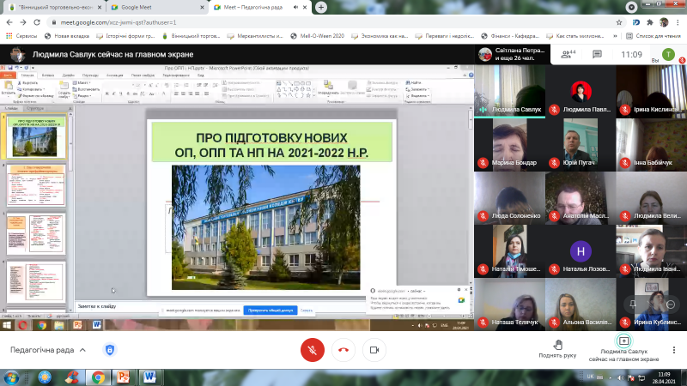Viewport: 687px width, 386px height.
Task: Hide the sharing notification bar
Action: 307,311
